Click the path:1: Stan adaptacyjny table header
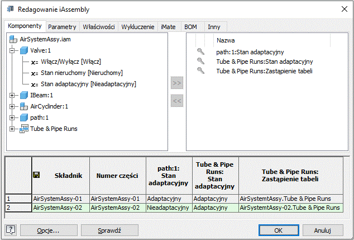 click(169, 176)
